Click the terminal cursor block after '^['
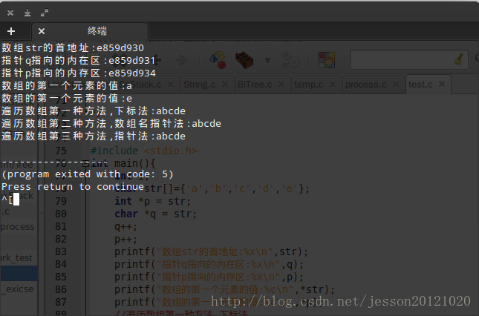The height and width of the screenshot is (316, 479). [16, 200]
